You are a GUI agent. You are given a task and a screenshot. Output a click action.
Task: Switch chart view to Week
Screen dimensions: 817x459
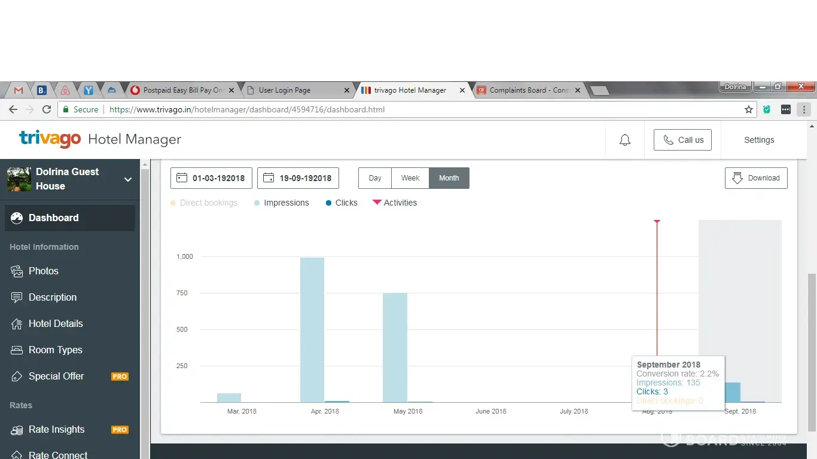(410, 178)
